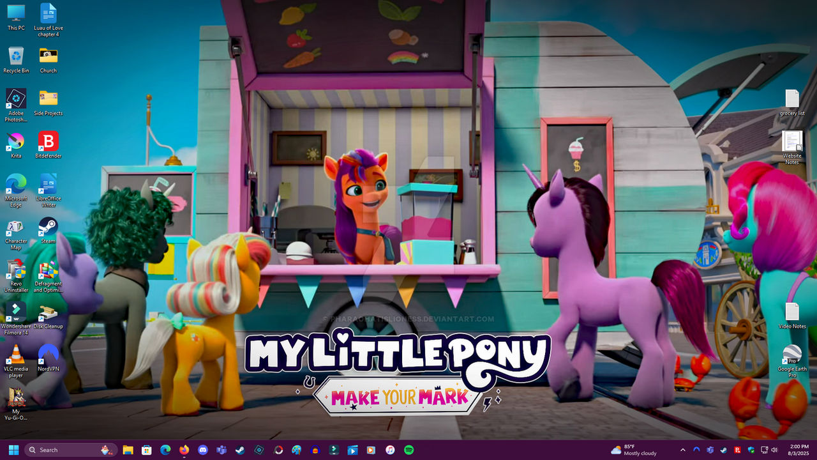This screenshot has width=817, height=460.
Task: Show hidden system tray icons
Action: click(x=683, y=450)
